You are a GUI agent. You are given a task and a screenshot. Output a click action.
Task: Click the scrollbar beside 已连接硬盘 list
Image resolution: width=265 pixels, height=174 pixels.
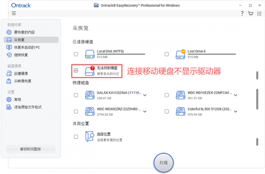(x=257, y=75)
